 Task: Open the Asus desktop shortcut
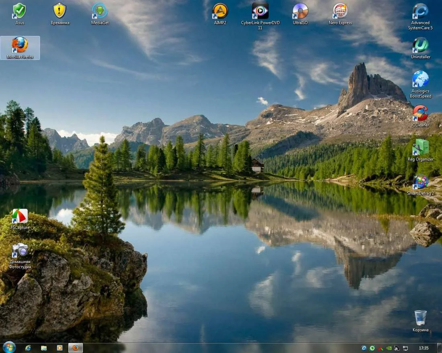pyautogui.click(x=19, y=13)
